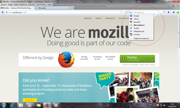180x108 pixels.
Task: Click the "Different by Design" text
Action: coord(38,58)
